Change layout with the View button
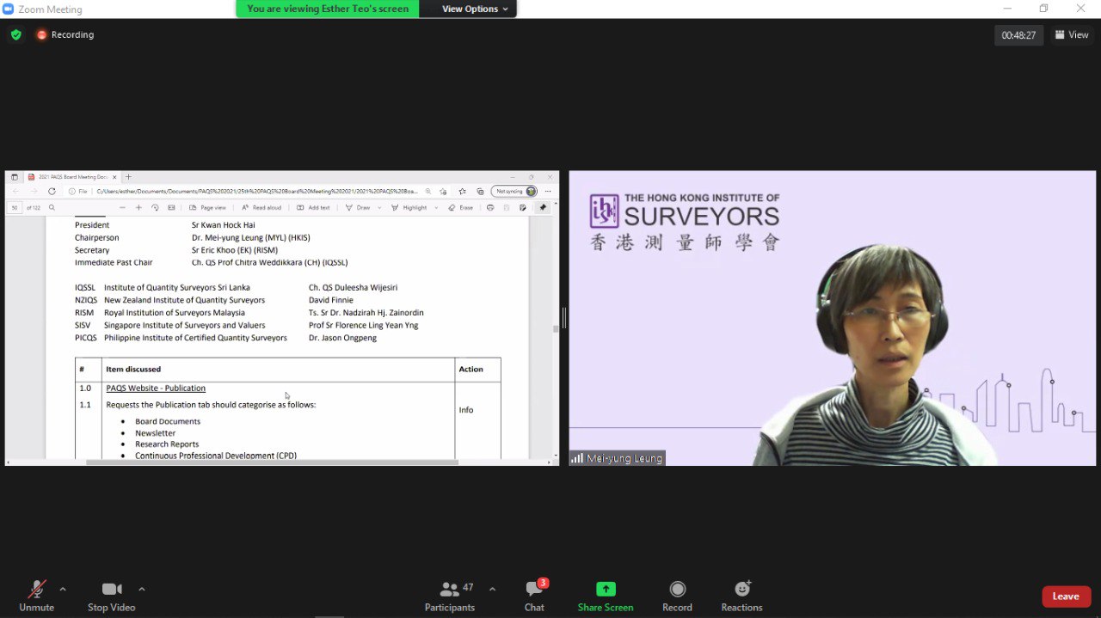 1072,35
